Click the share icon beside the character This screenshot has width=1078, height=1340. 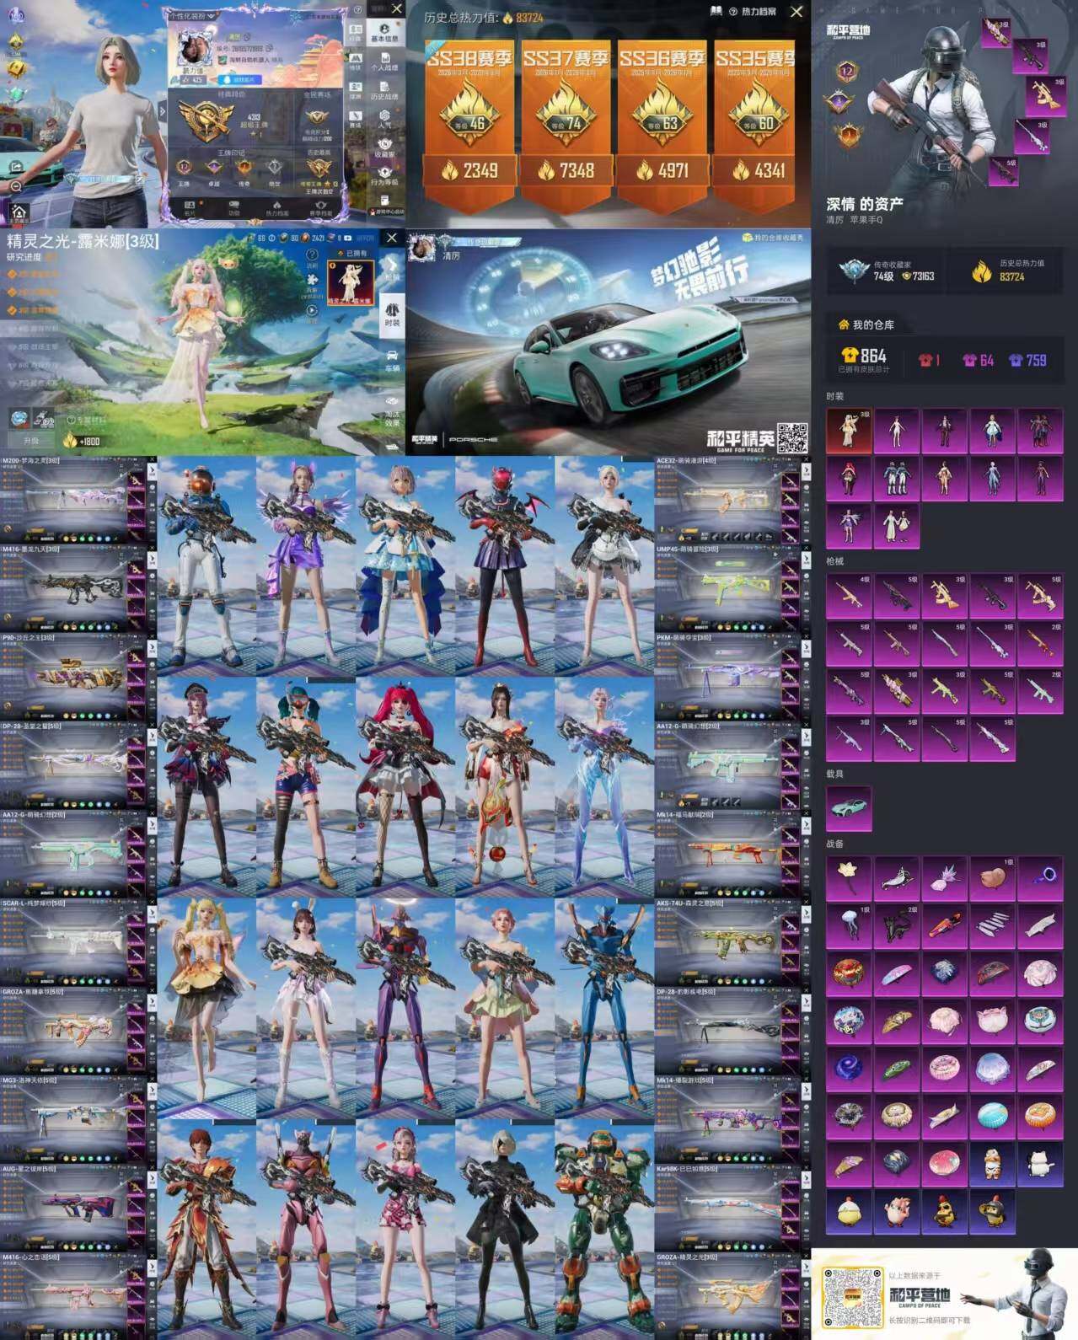pyautogui.click(x=17, y=168)
